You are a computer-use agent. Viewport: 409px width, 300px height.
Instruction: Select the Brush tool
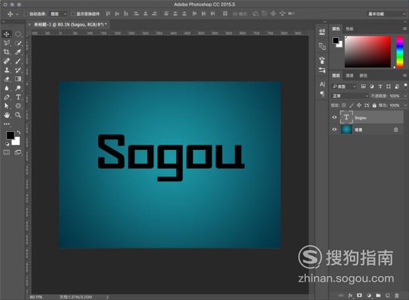(x=18, y=61)
